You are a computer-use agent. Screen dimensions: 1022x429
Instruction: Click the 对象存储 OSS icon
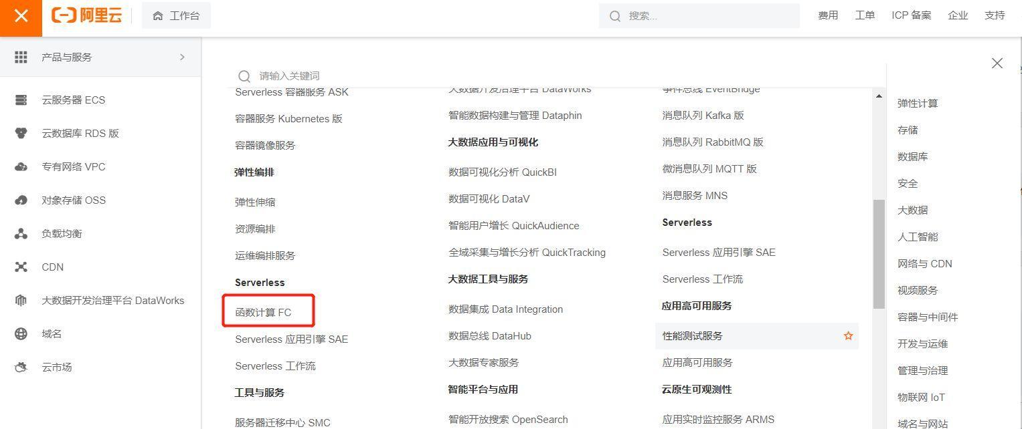click(21, 200)
